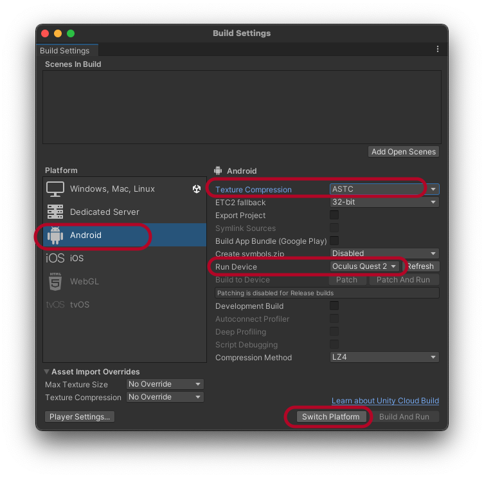Image resolution: width=484 pixels, height=478 pixels.
Task: Click the Compression Method label
Action: [x=253, y=358]
